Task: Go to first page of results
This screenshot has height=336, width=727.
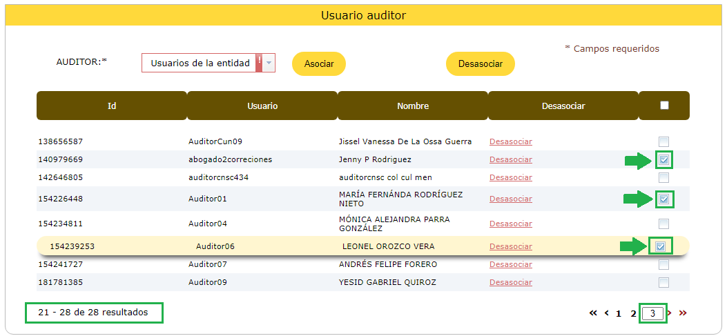Action: click(x=592, y=313)
